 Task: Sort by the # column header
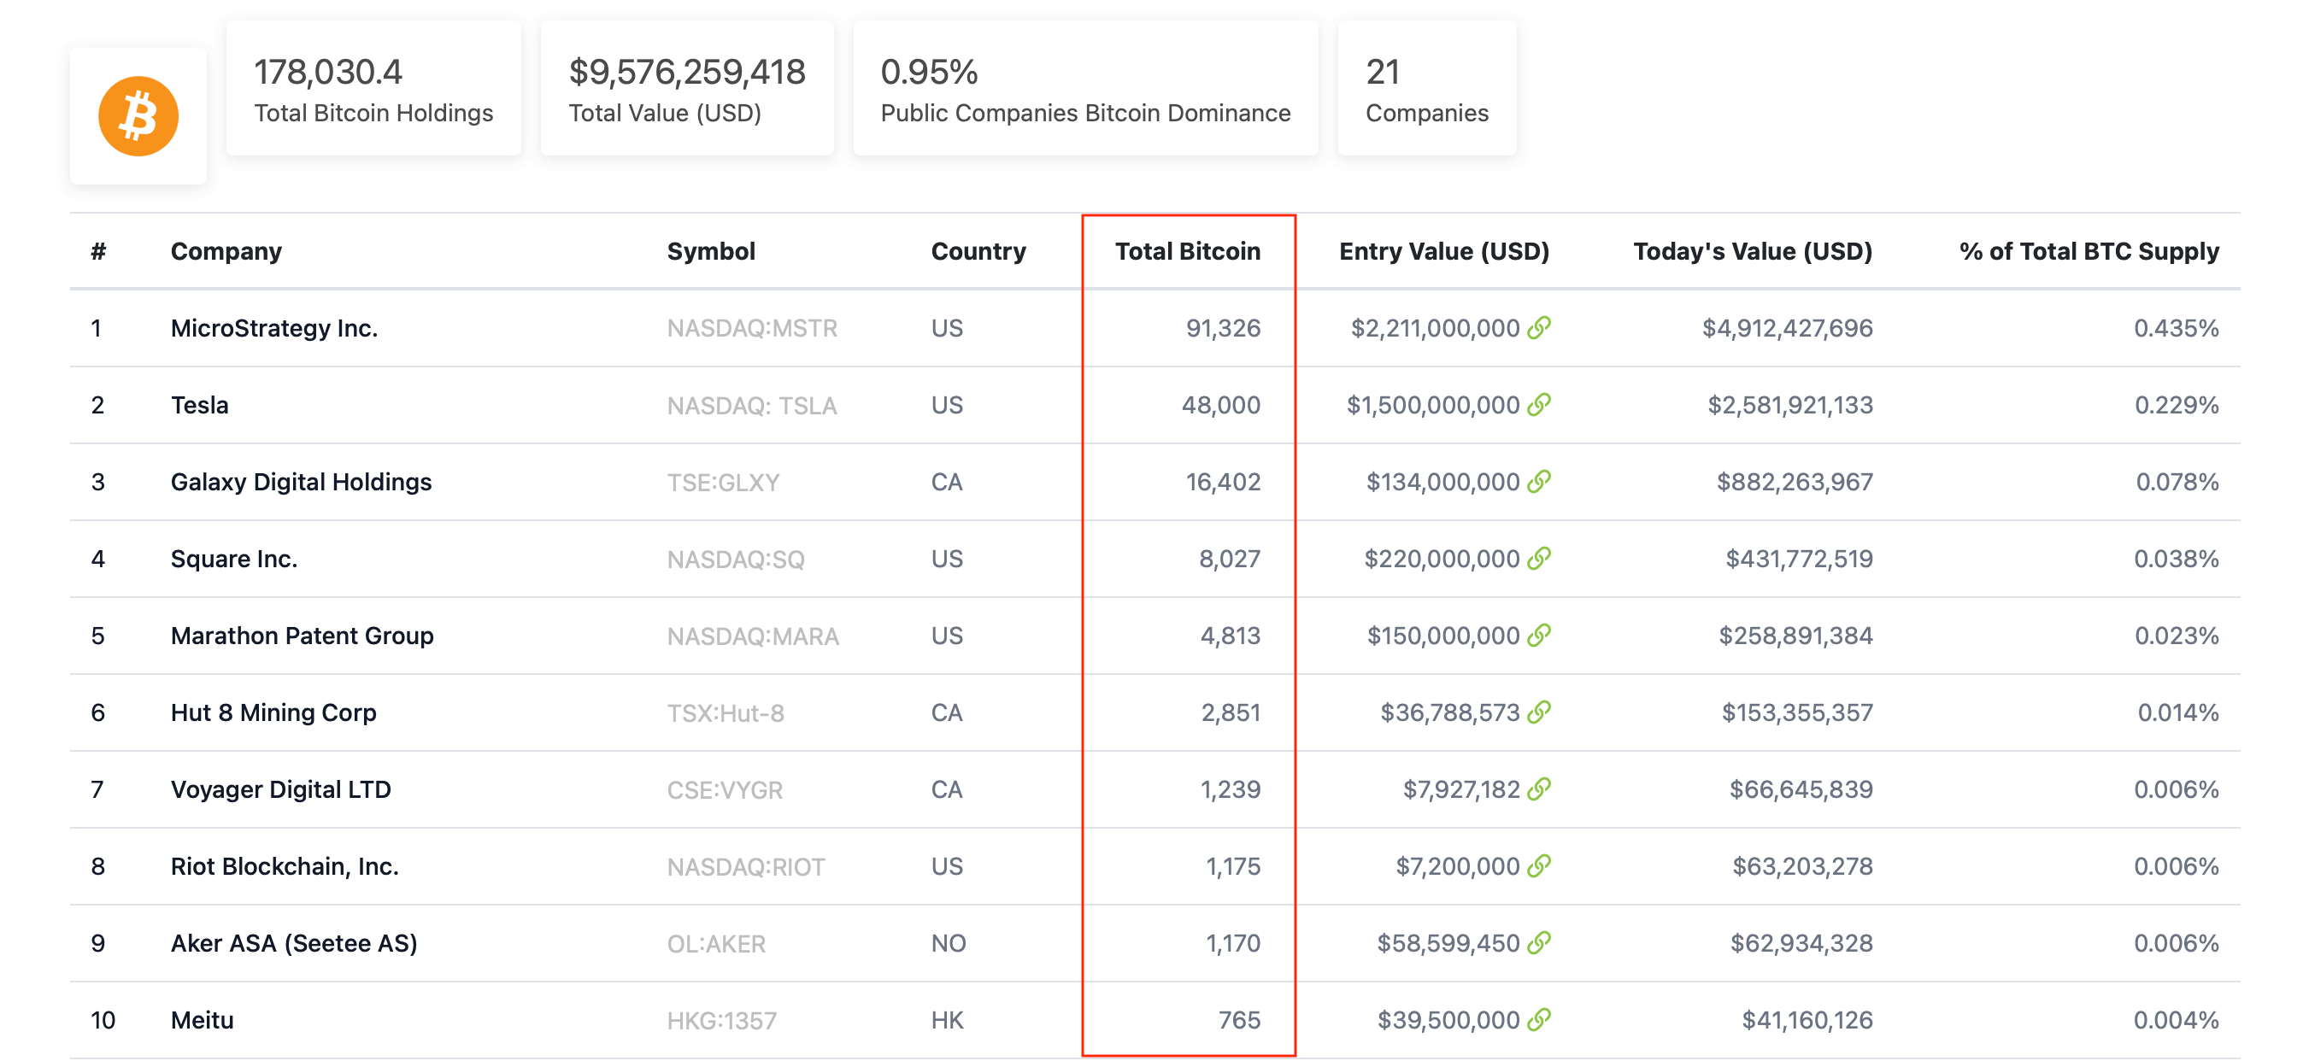[98, 251]
